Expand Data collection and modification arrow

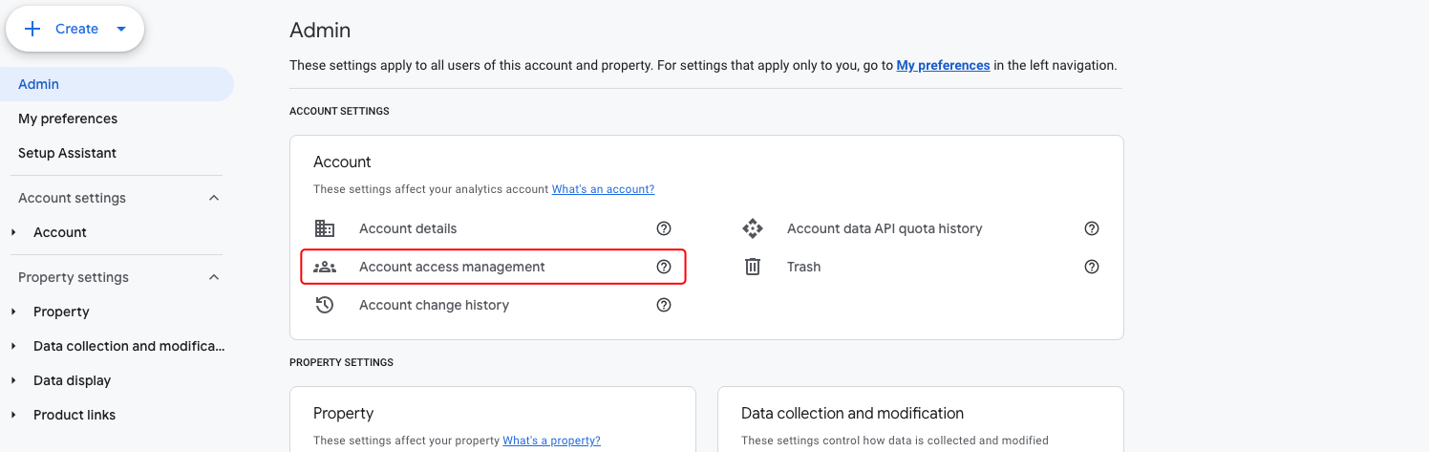coord(13,346)
